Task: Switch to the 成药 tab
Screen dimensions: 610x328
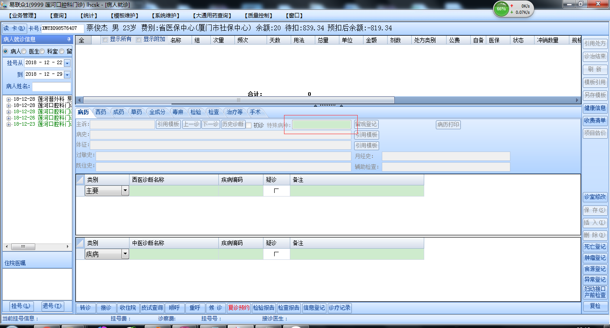Action: [118, 112]
